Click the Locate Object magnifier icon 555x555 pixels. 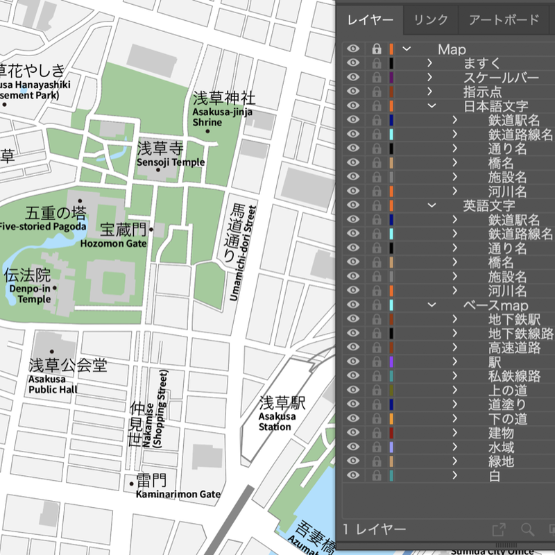(527, 530)
